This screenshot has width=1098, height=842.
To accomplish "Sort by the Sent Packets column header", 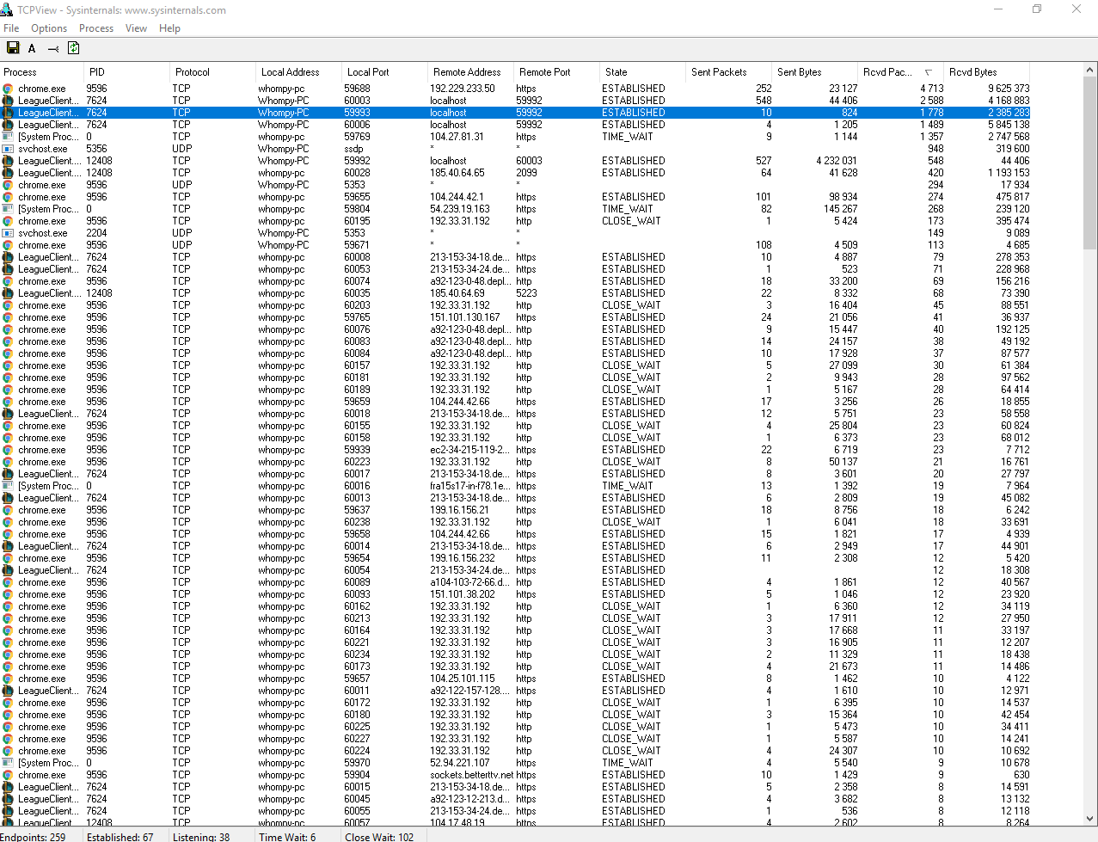I will 729,72.
